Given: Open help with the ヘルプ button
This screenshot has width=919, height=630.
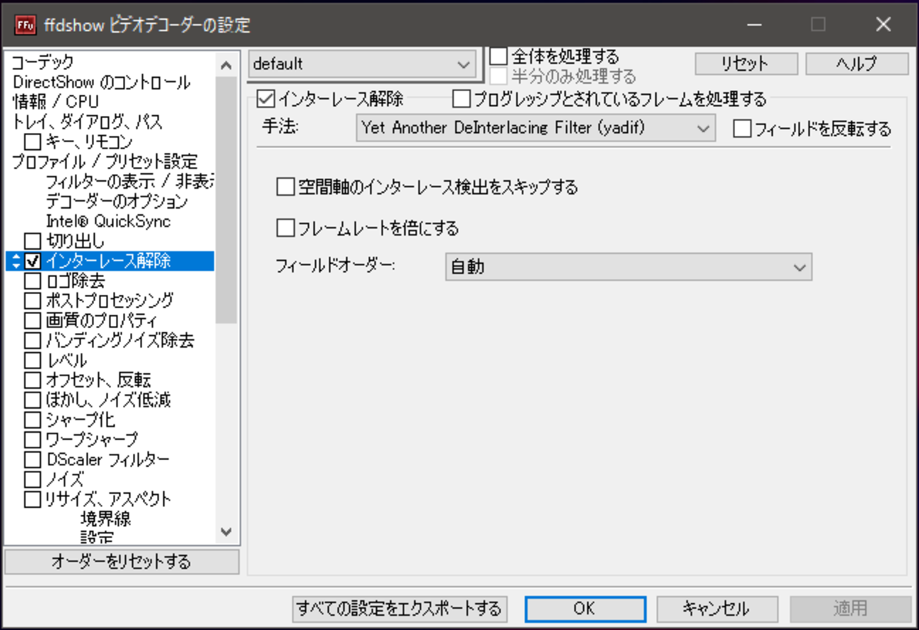Looking at the screenshot, I should coord(857,64).
